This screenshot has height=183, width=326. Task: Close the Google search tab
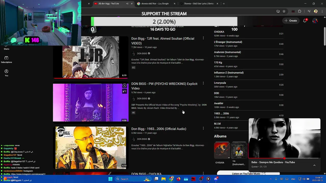point(174,4)
